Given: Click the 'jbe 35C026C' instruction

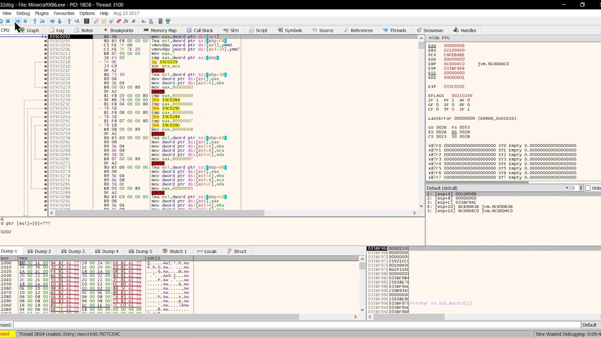Looking at the screenshot, I should pyautogui.click(x=166, y=125).
